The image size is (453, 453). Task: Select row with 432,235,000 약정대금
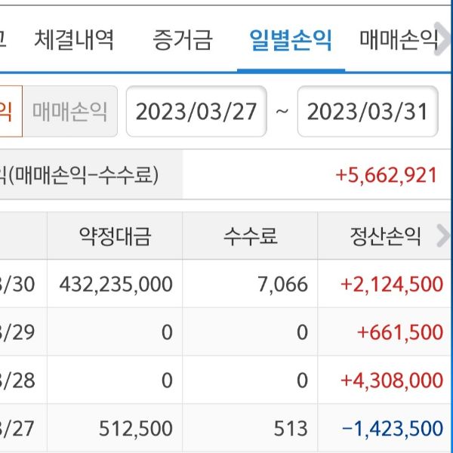116,285
